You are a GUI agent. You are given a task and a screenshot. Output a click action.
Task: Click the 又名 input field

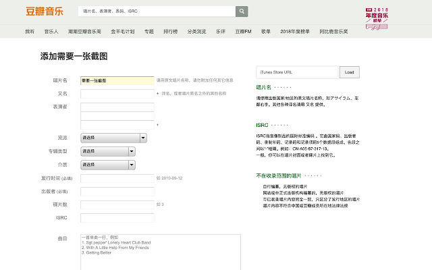pos(117,94)
